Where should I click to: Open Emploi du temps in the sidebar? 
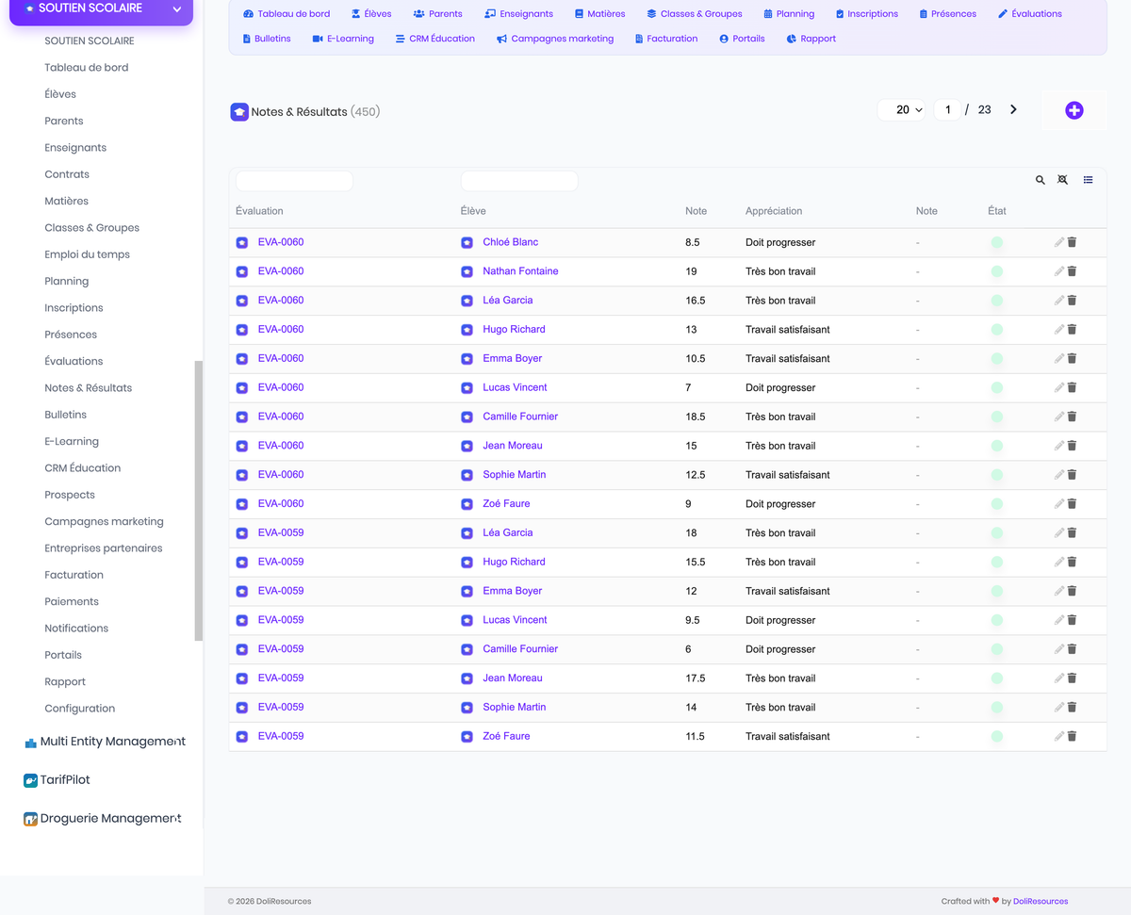coord(88,254)
